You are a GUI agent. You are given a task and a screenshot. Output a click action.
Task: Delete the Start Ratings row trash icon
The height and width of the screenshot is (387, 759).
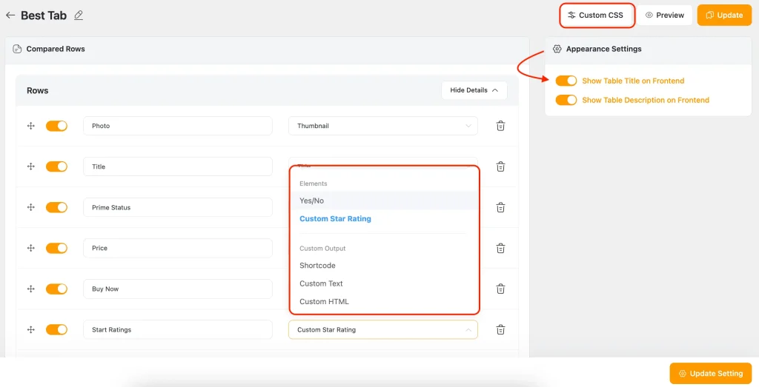[x=500, y=330]
